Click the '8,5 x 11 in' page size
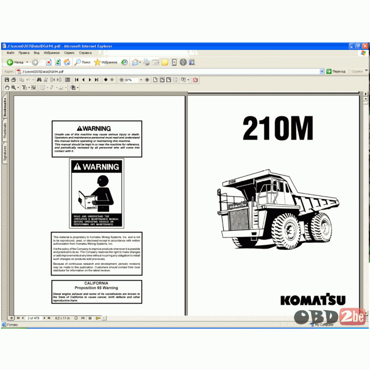The width and height of the screenshot is (370, 370). click(x=62, y=318)
